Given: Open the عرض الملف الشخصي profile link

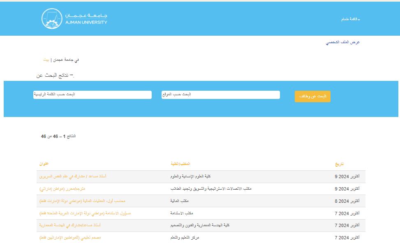Looking at the screenshot, I should pyautogui.click(x=343, y=42).
